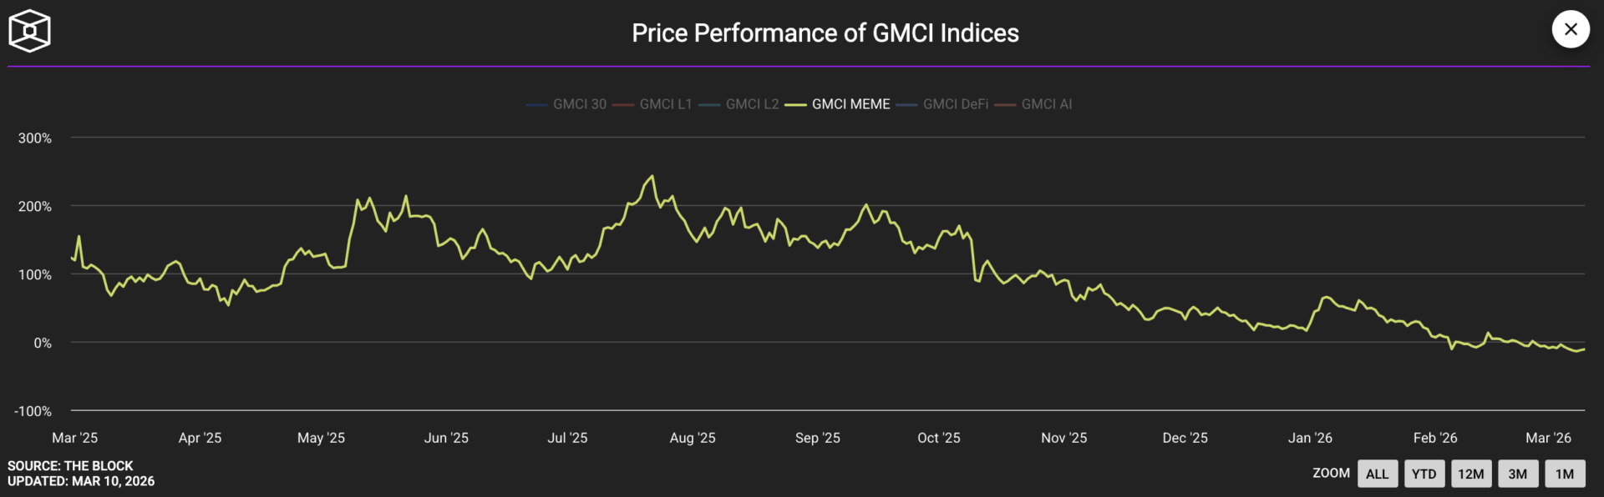The image size is (1604, 497).
Task: Click The Block cube logo
Action: pos(29,31)
